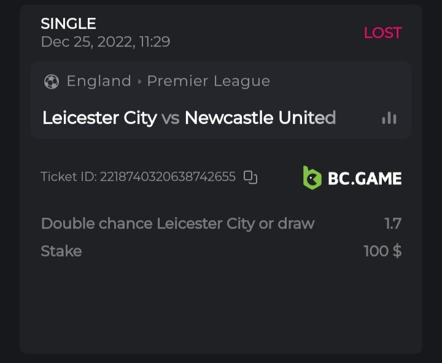Click the Double chance market description
This screenshot has width=442, height=363.
pos(177,223)
